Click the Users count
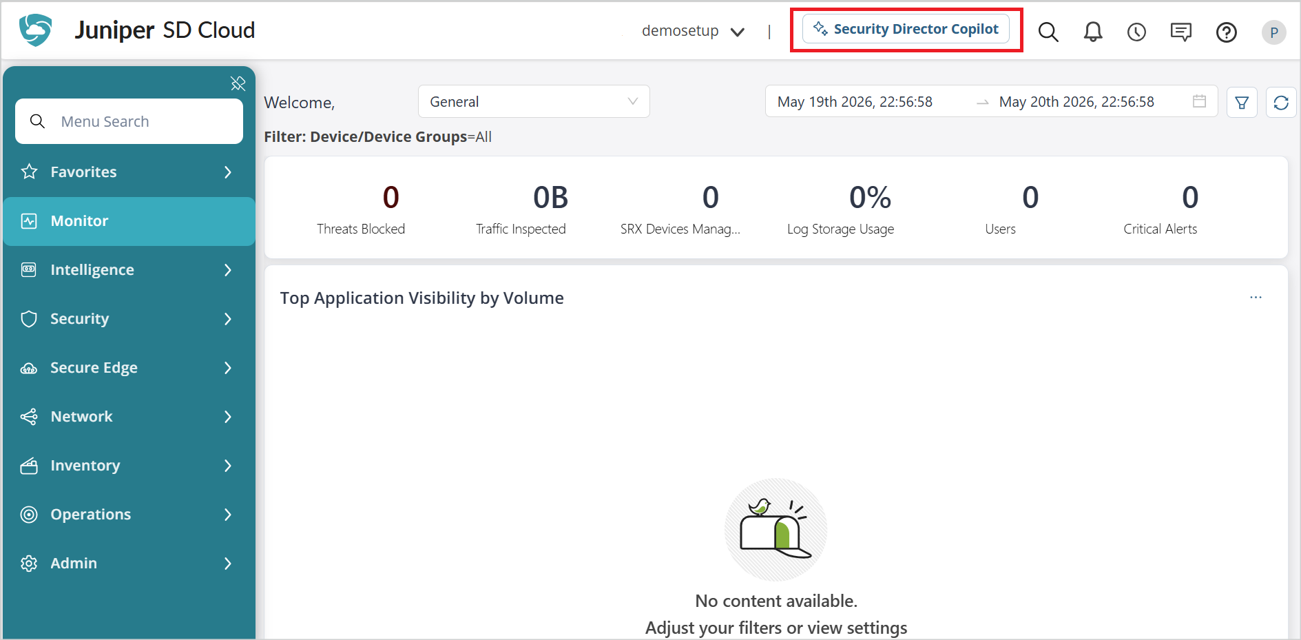 click(1030, 198)
